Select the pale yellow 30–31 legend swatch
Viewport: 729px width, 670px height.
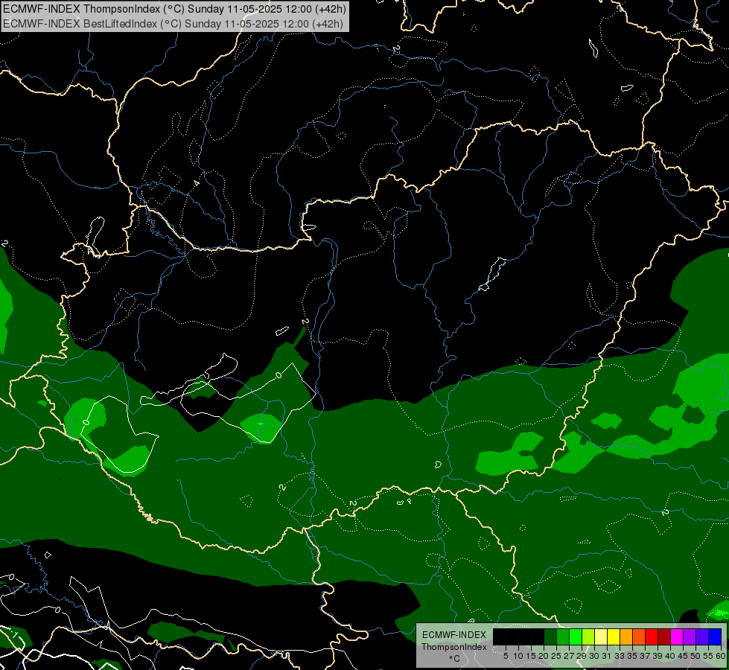pos(601,636)
